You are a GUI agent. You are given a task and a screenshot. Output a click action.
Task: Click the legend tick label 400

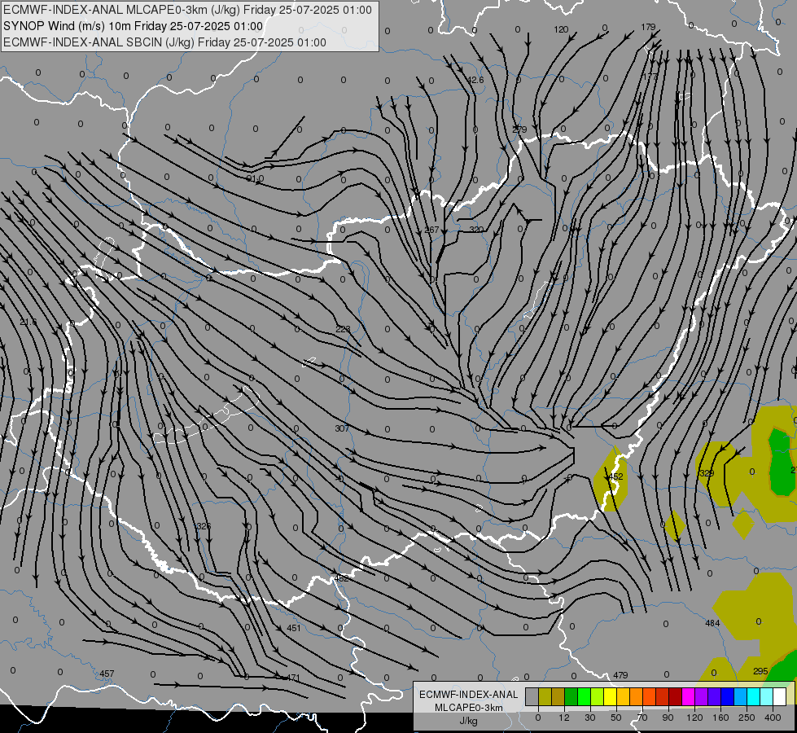(x=773, y=718)
